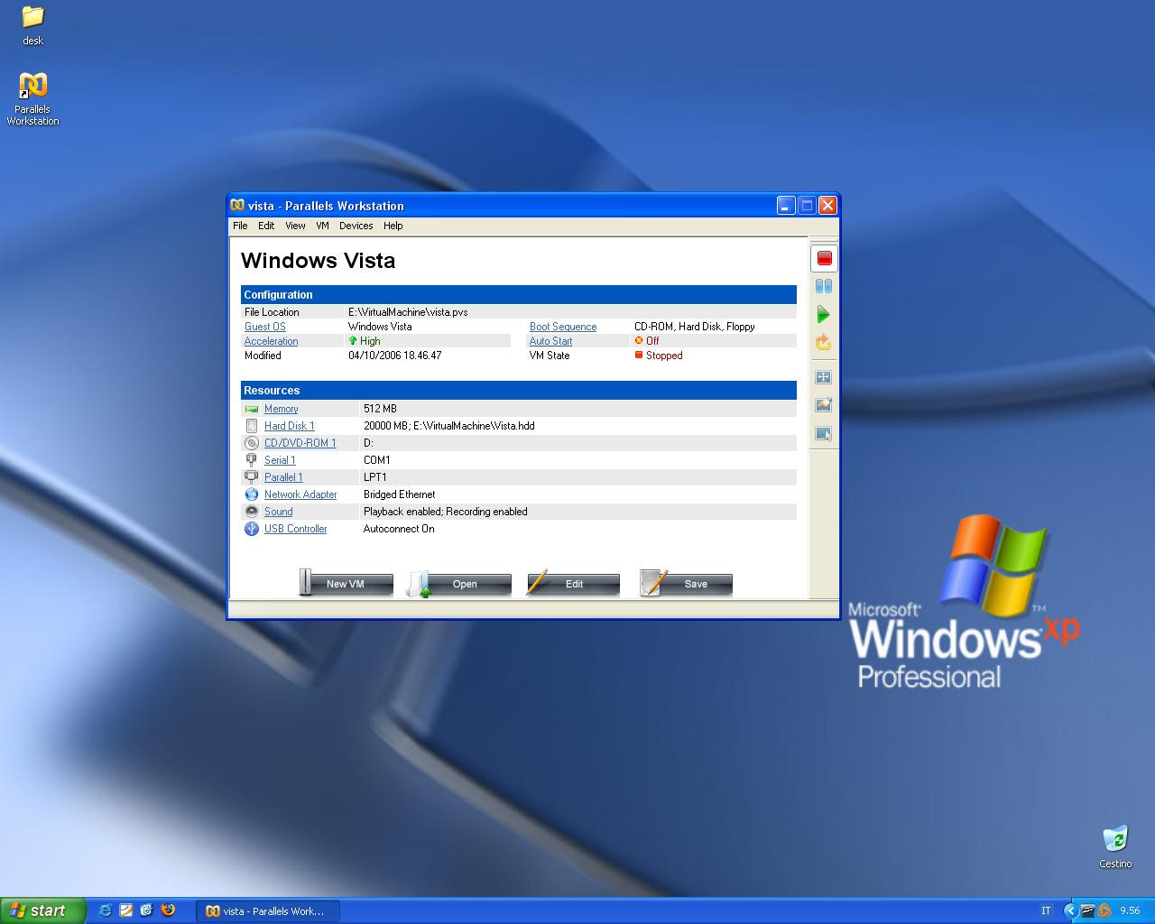This screenshot has height=924, width=1155.
Task: Start the VM with the green Play icon
Action: click(824, 314)
